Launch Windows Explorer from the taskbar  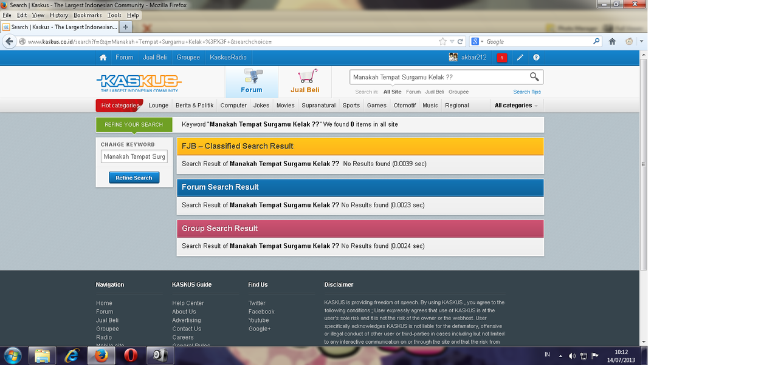click(43, 355)
